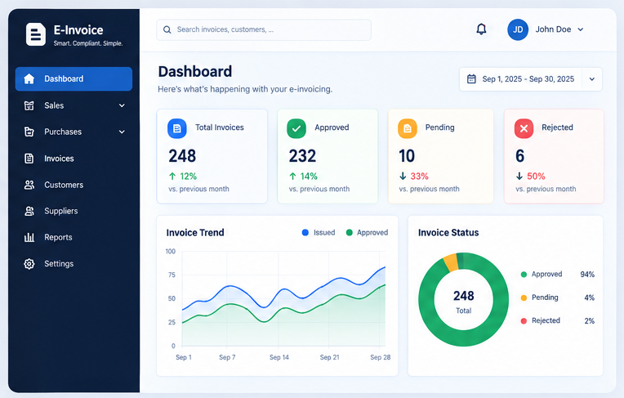Screen dimensions: 624x398
Task: Open the Settings menu item
Action: click(x=74, y=264)
